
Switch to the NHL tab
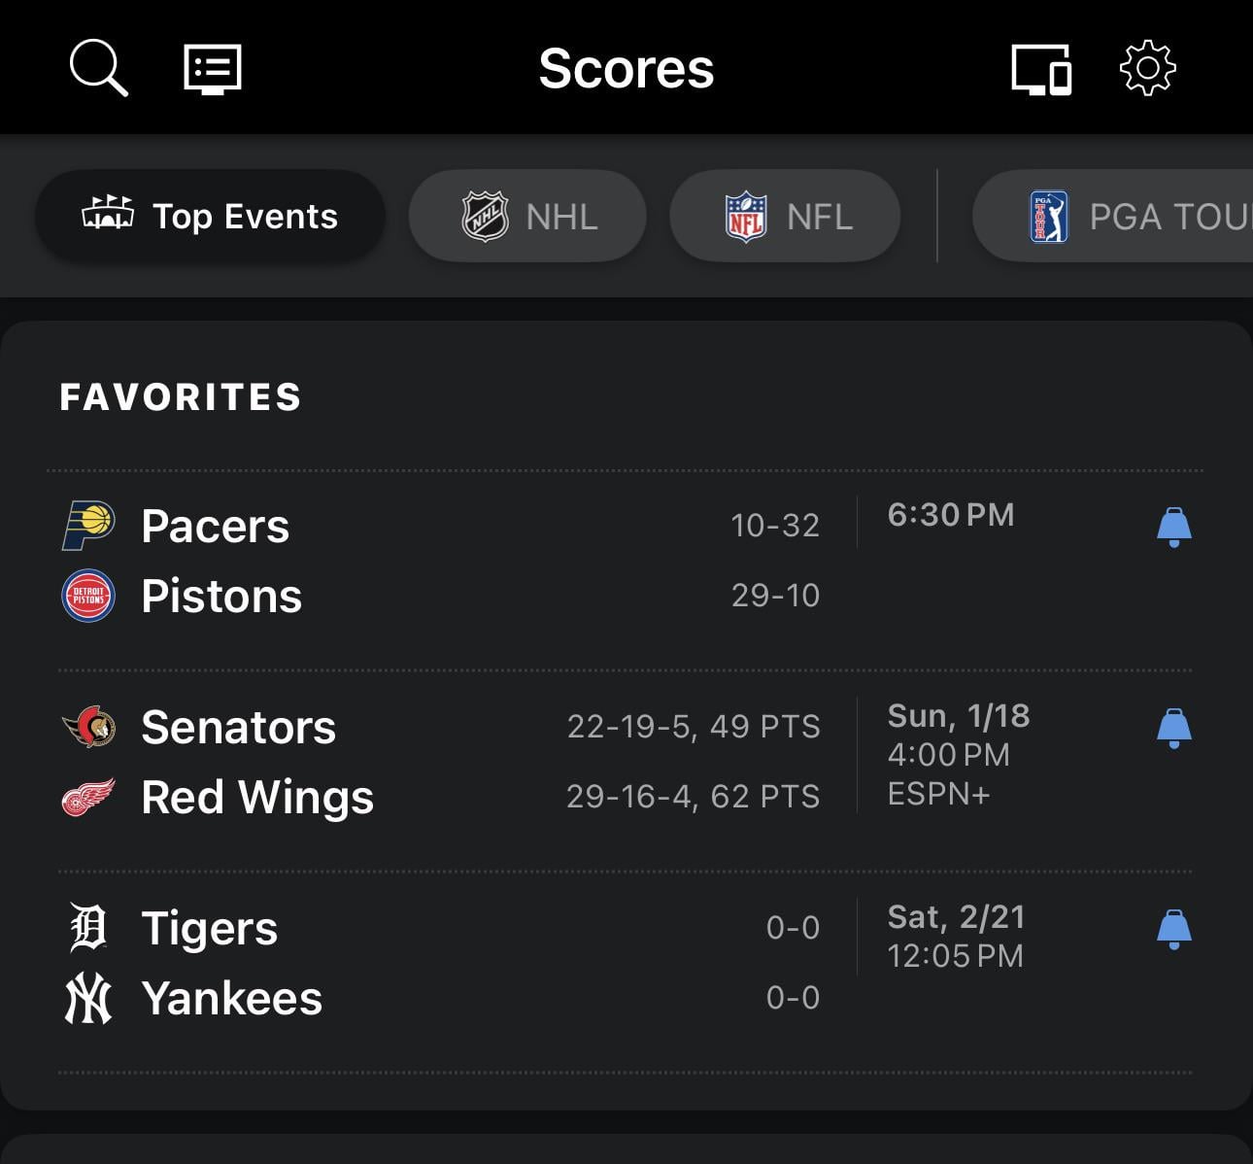[x=527, y=216]
